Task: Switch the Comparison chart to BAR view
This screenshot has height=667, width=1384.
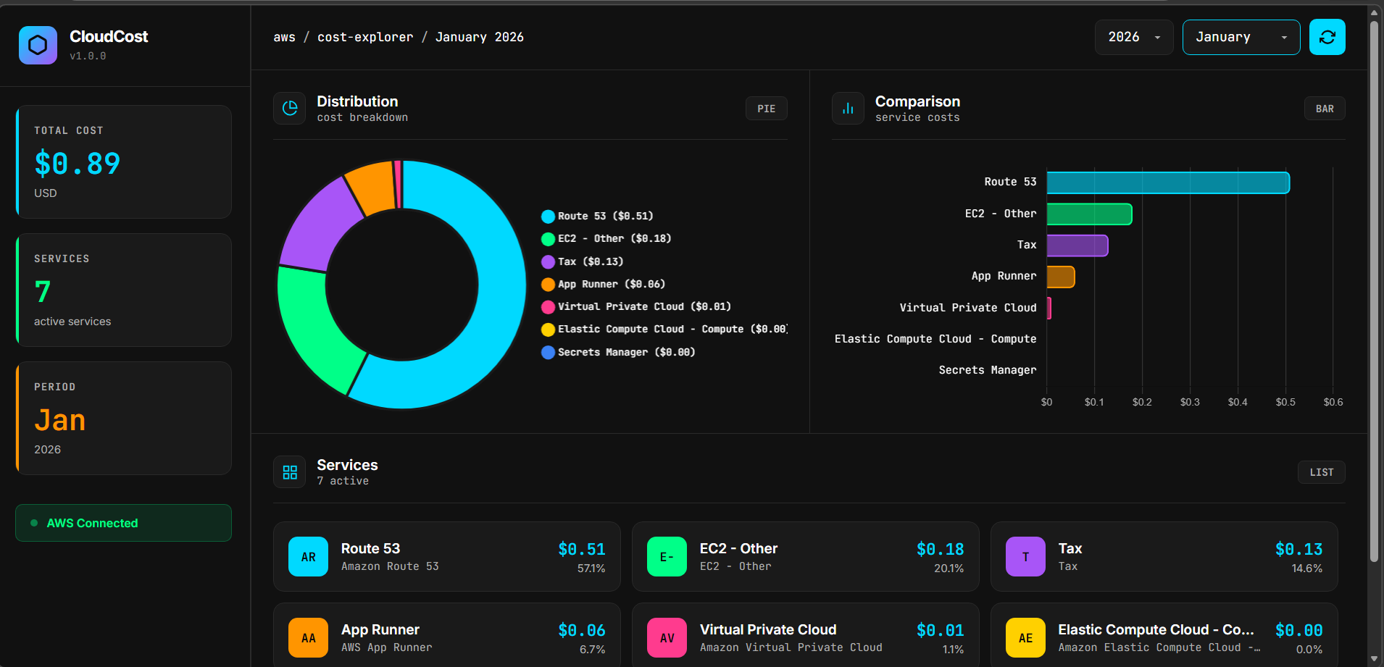Action: pos(1324,108)
